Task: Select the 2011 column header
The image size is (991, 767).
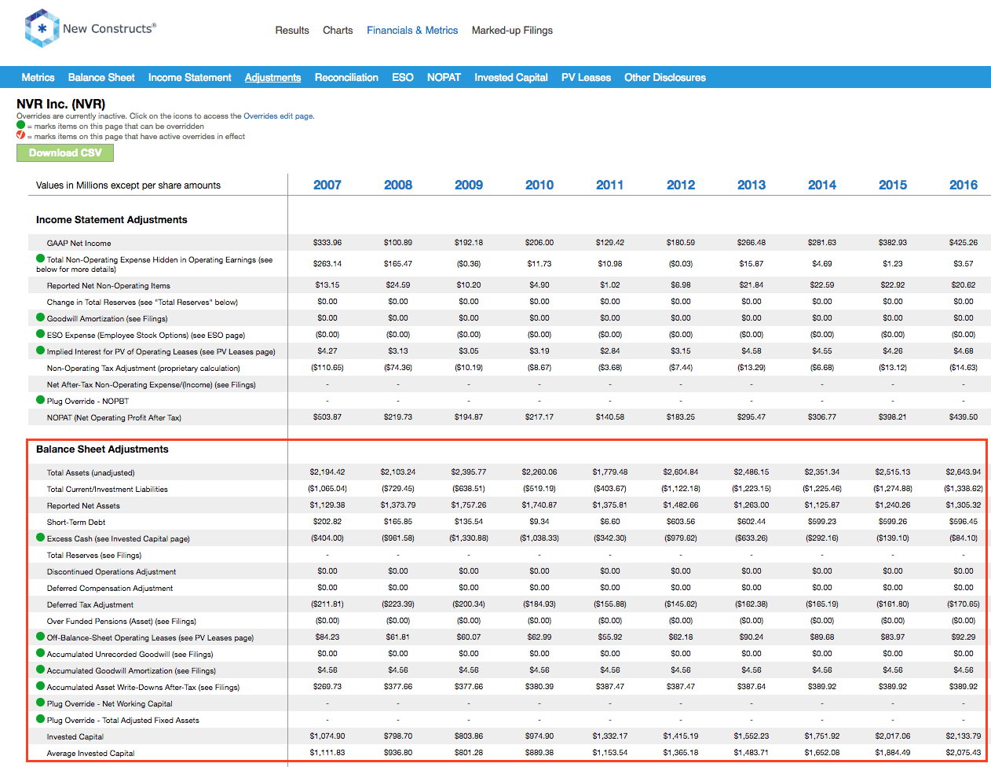Action: pyautogui.click(x=610, y=185)
